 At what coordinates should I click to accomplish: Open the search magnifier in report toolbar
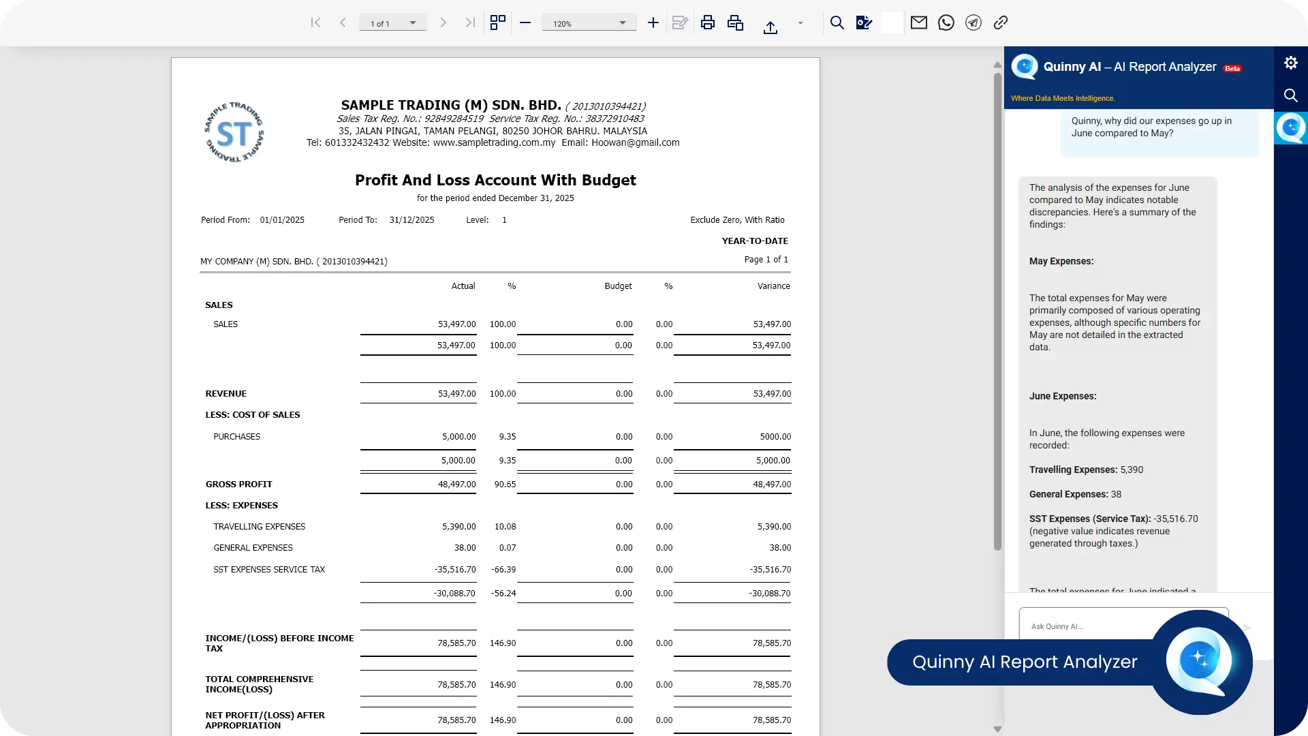(x=837, y=22)
